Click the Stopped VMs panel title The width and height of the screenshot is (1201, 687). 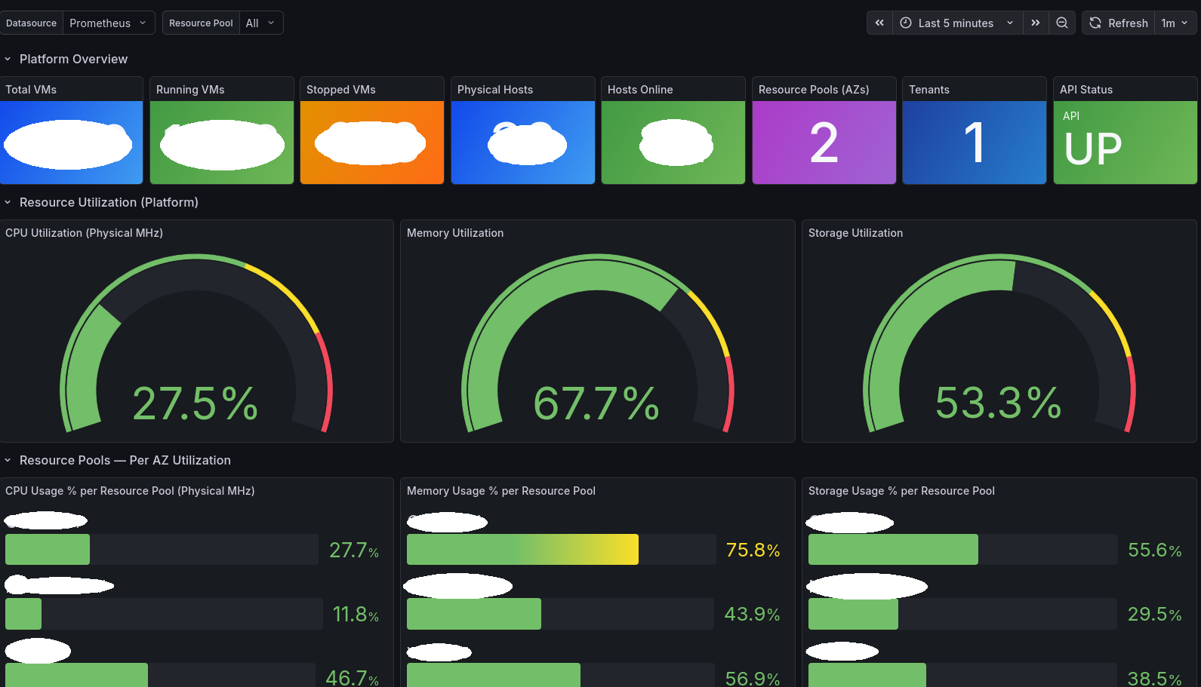[341, 89]
